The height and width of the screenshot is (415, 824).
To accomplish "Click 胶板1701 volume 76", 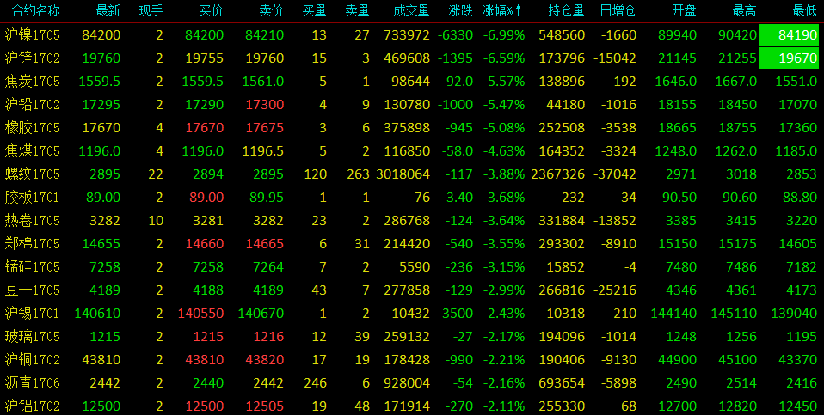I will 422,198.
